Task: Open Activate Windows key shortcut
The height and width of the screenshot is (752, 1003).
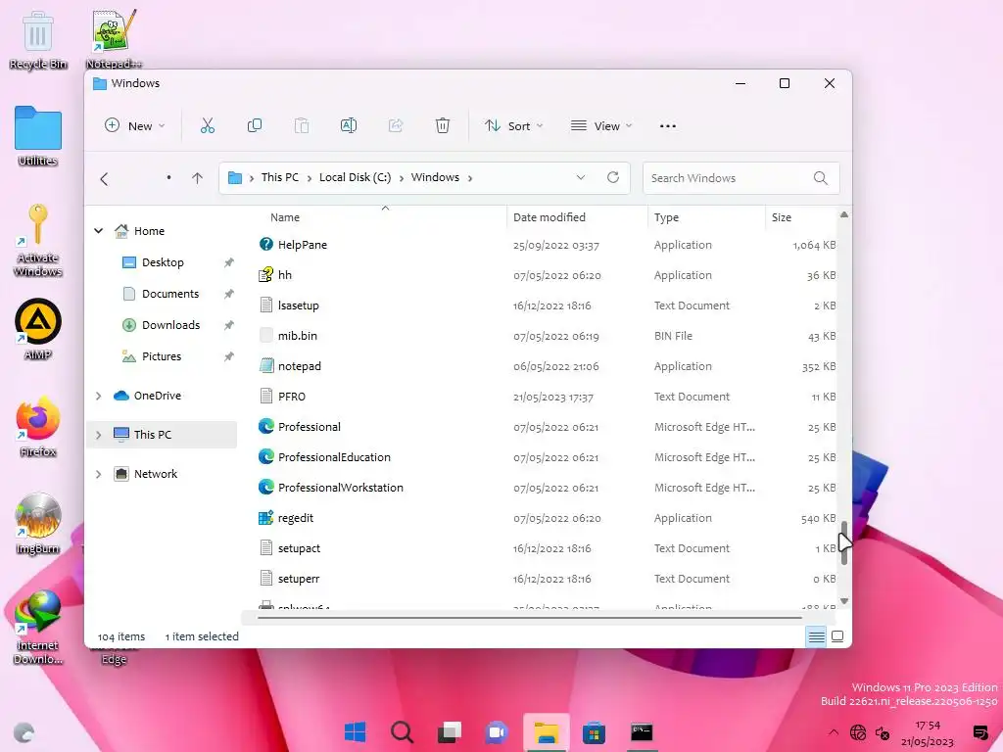Action: point(38,240)
